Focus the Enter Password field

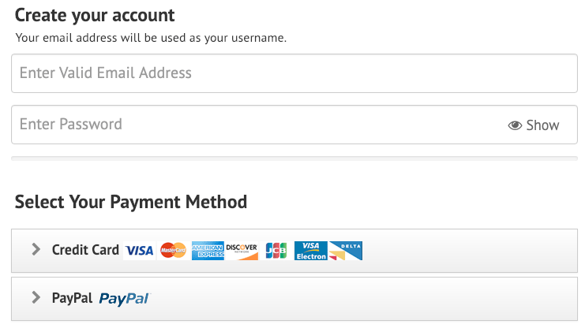click(x=294, y=125)
